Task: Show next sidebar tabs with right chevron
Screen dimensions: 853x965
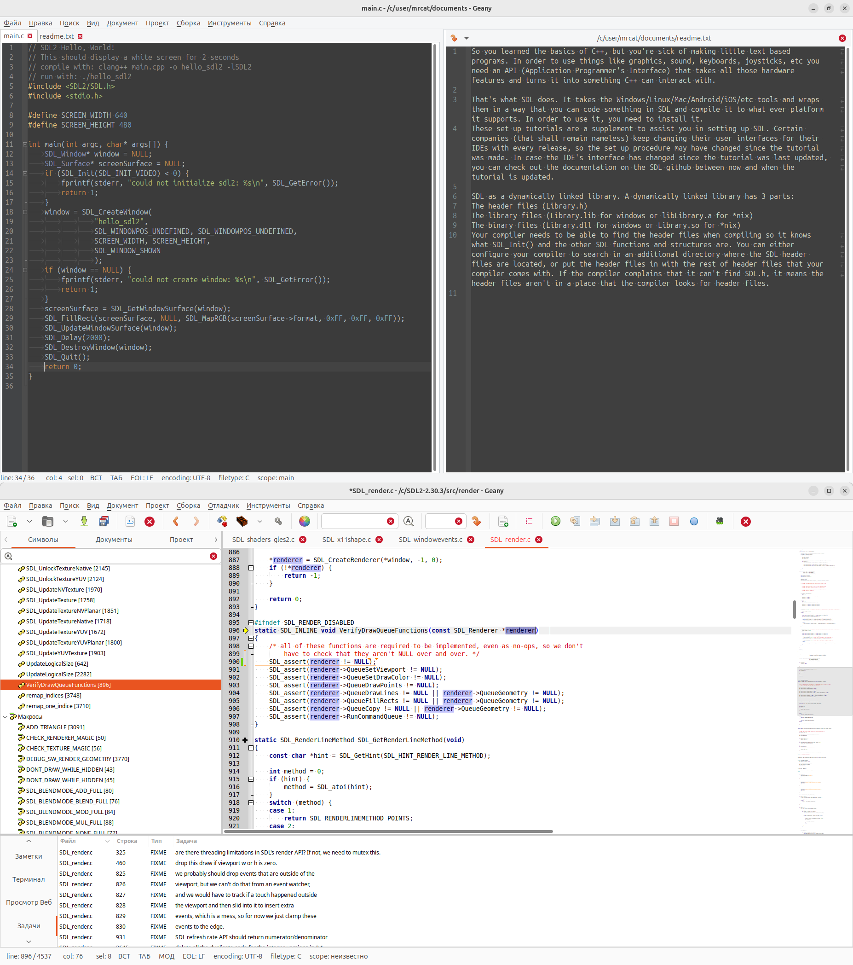Action: point(216,540)
